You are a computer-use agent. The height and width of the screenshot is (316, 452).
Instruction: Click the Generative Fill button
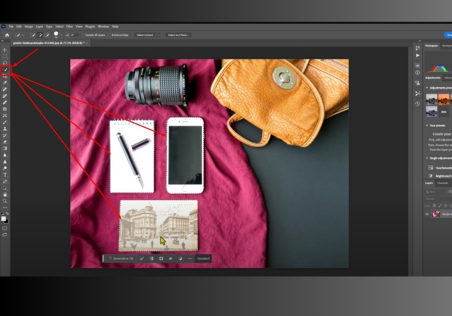(121, 259)
